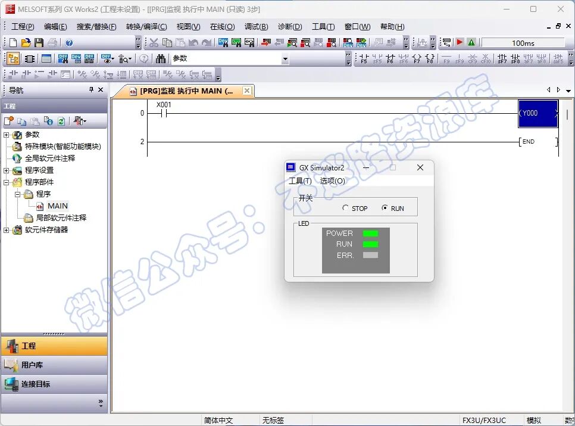Screen dimensions: 575x426
Task: Insert open contact with F5 icon
Action: (x=364, y=59)
